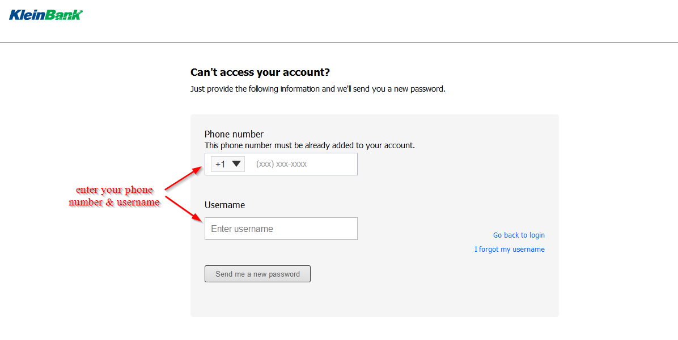Click the red number & username annotation line
The width and height of the screenshot is (678, 340).
(x=115, y=202)
